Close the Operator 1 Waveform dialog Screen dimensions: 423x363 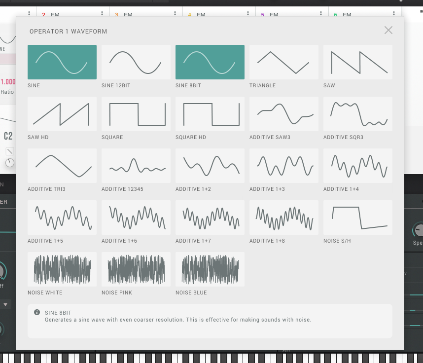click(388, 31)
